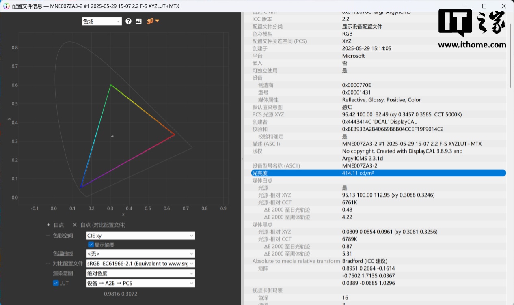Click the X marker beside comparison white point
Screen dimensions: 514x305
coord(74,225)
